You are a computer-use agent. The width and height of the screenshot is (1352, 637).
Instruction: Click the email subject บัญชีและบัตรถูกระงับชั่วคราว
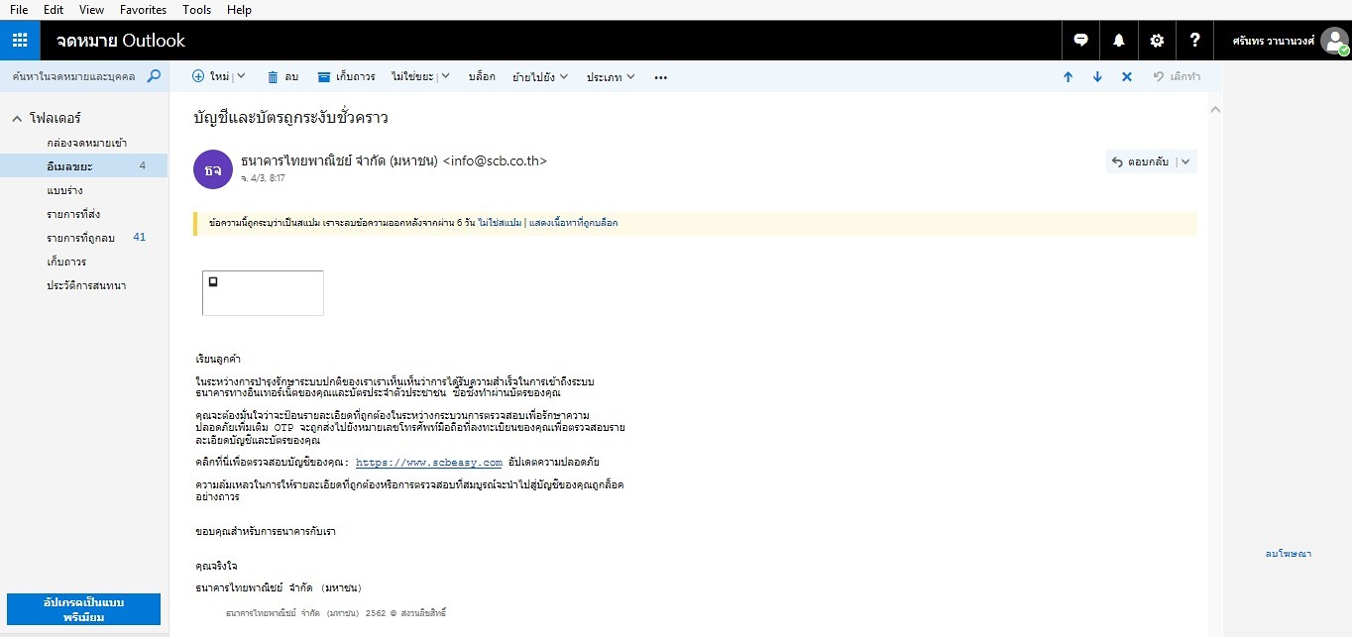(290, 118)
